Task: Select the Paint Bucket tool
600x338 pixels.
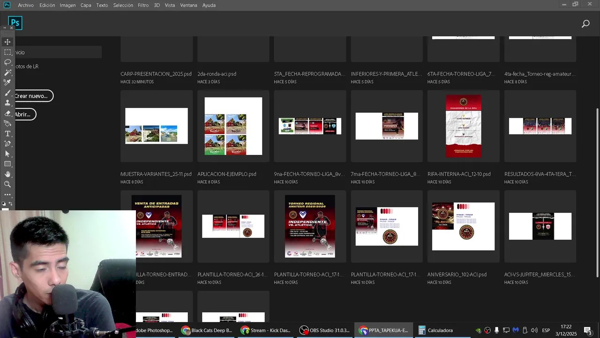Action: coord(7,123)
